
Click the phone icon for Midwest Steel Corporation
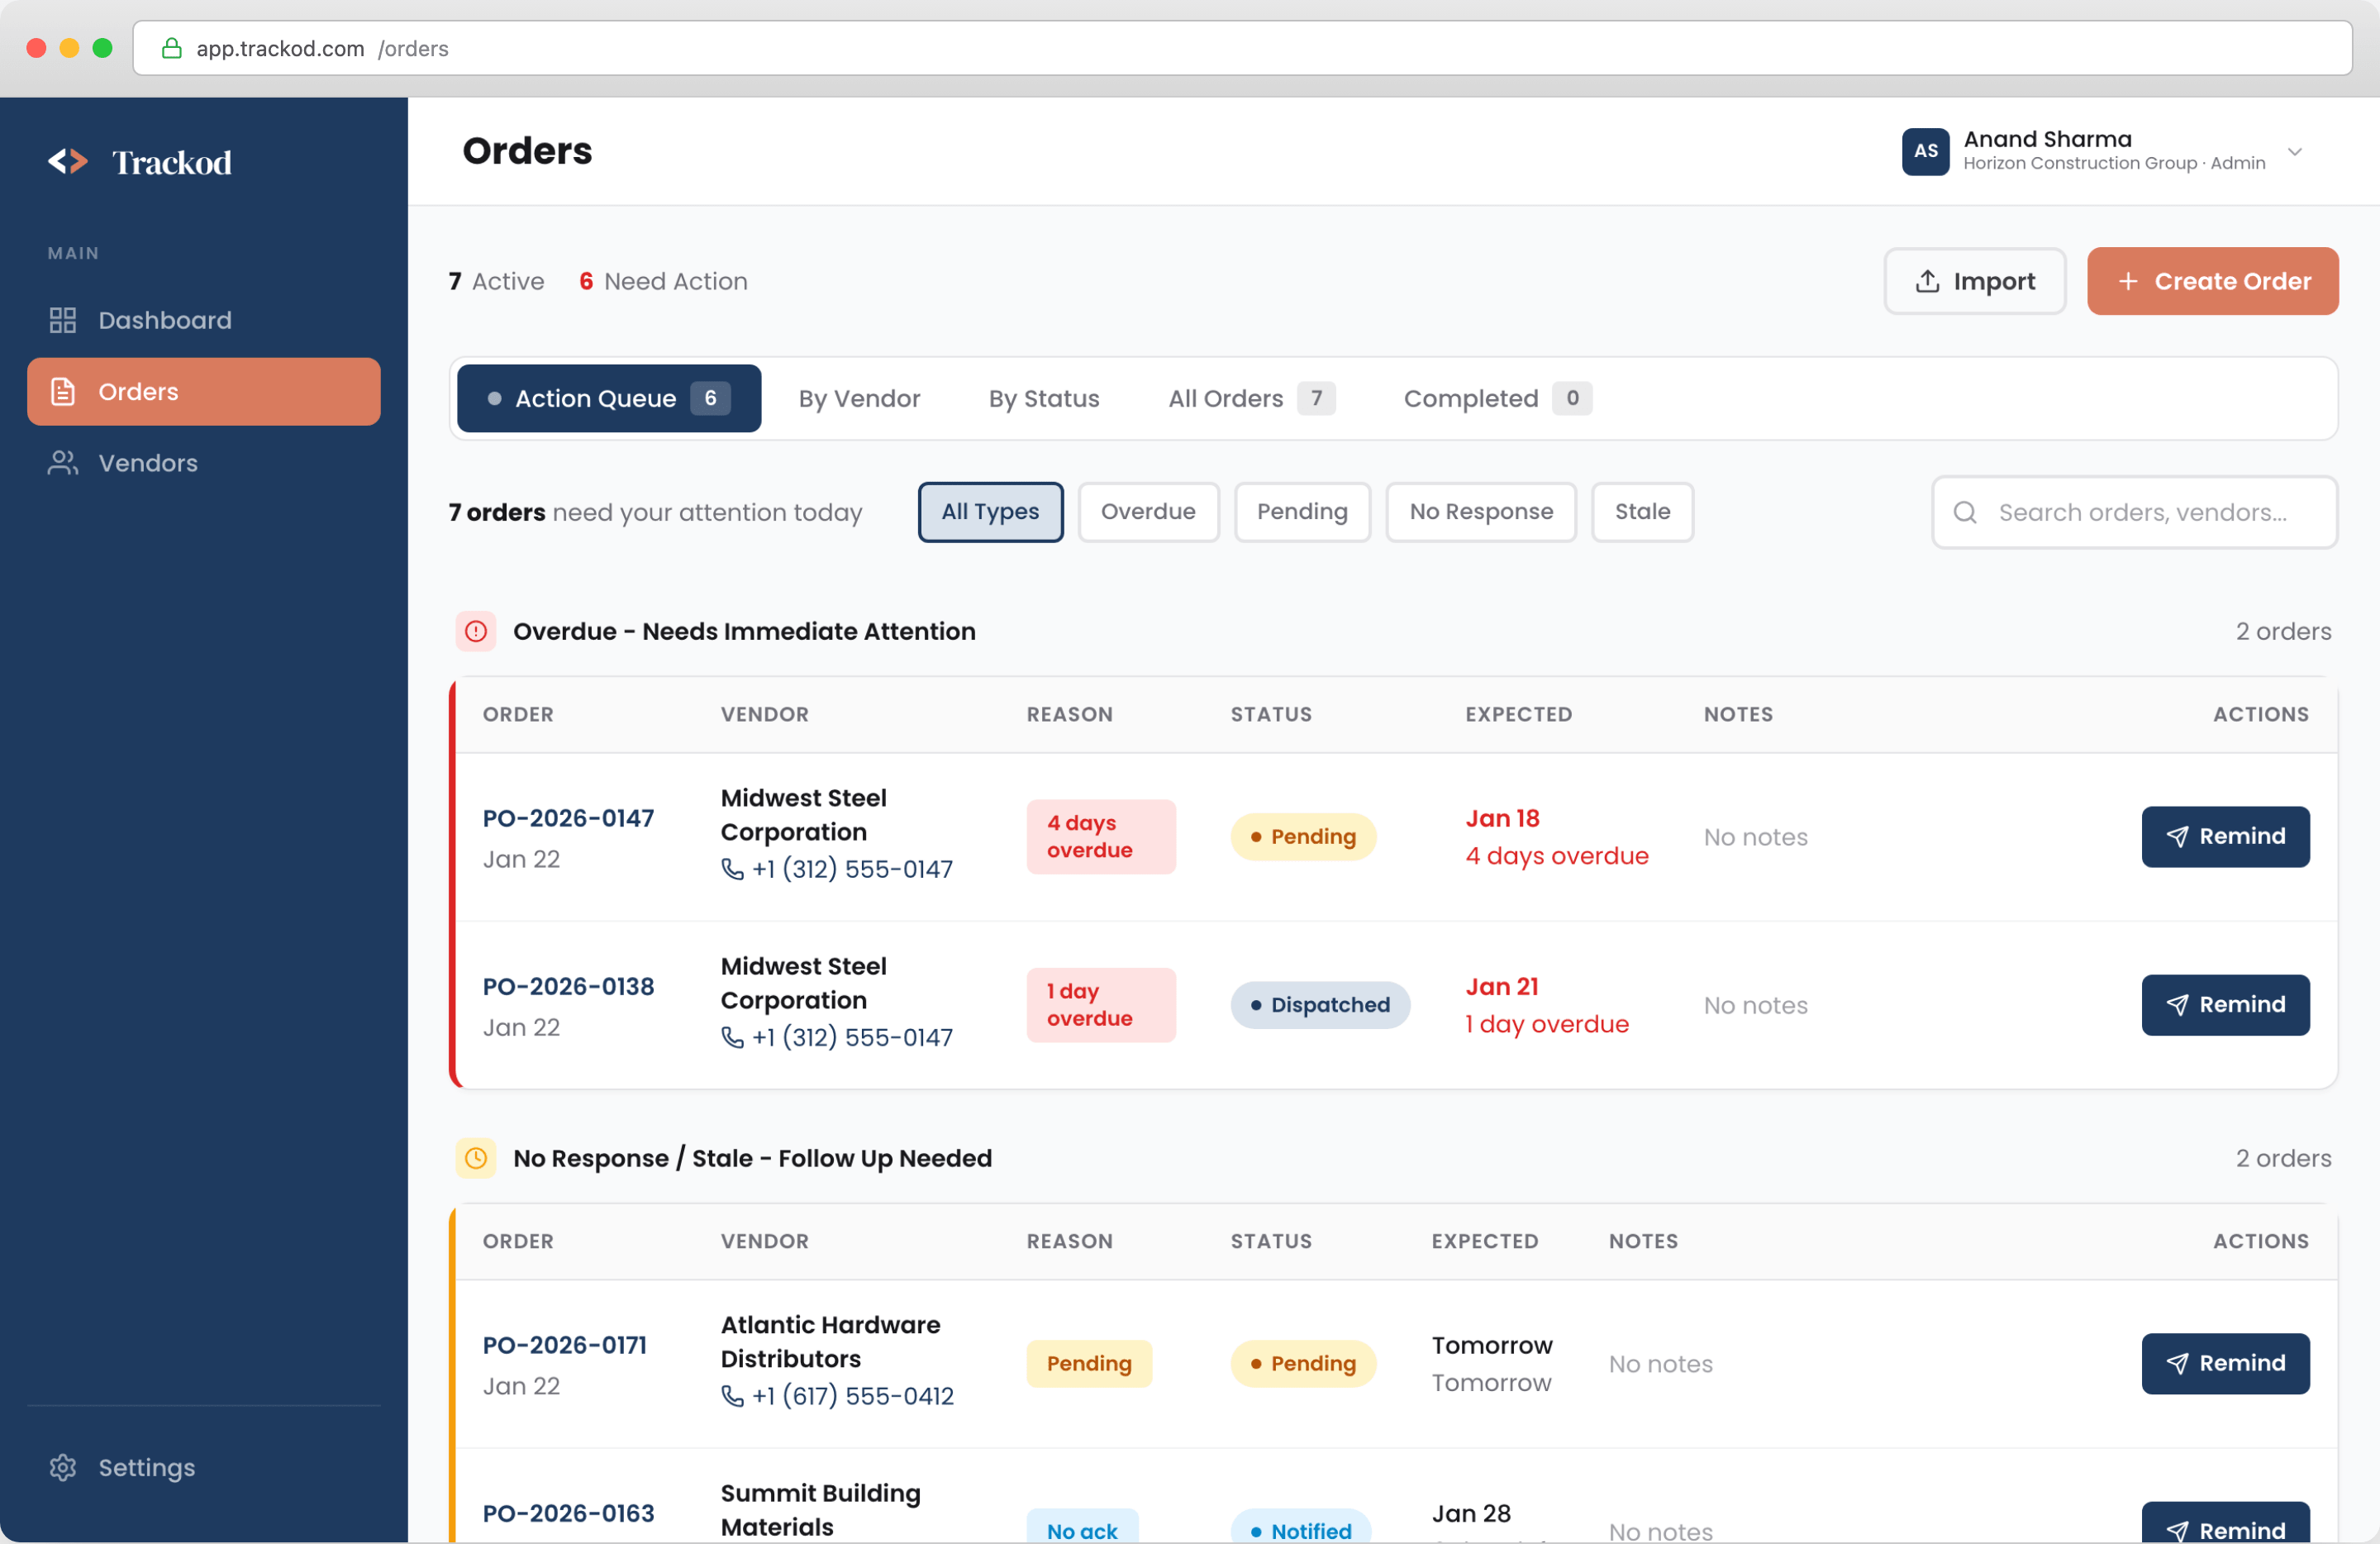point(732,869)
